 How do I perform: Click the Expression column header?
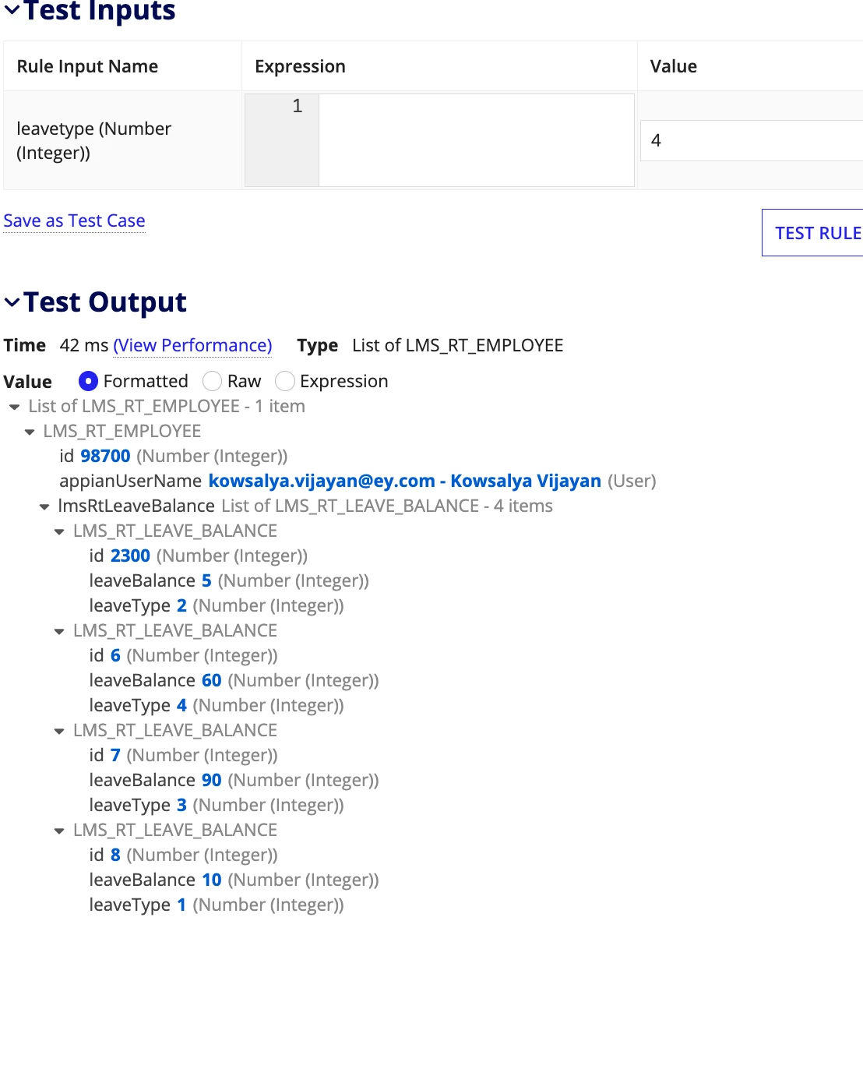pos(300,66)
